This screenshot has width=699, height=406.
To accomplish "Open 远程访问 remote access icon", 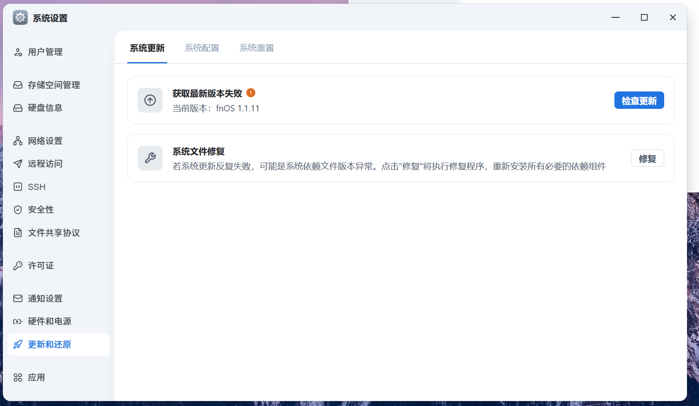I will pos(18,163).
